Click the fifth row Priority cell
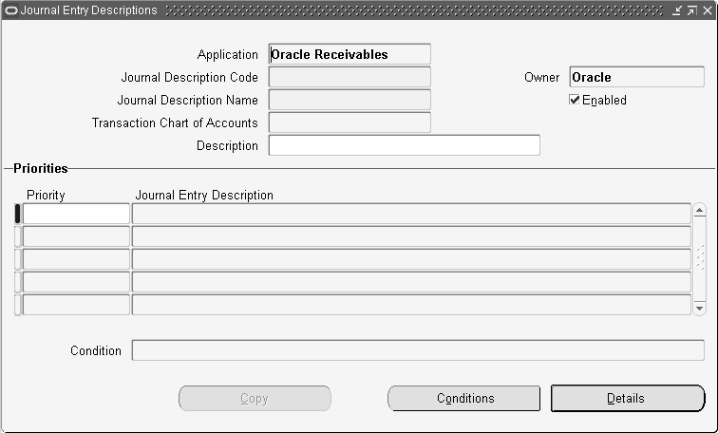The image size is (718, 433). [x=76, y=305]
